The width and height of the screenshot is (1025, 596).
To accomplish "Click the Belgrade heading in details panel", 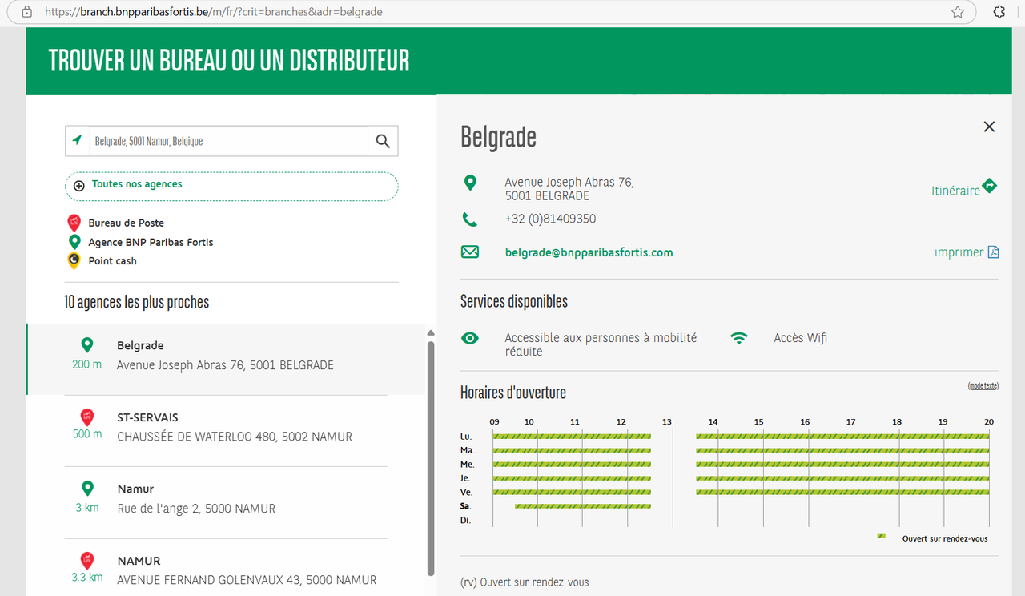I will point(498,137).
